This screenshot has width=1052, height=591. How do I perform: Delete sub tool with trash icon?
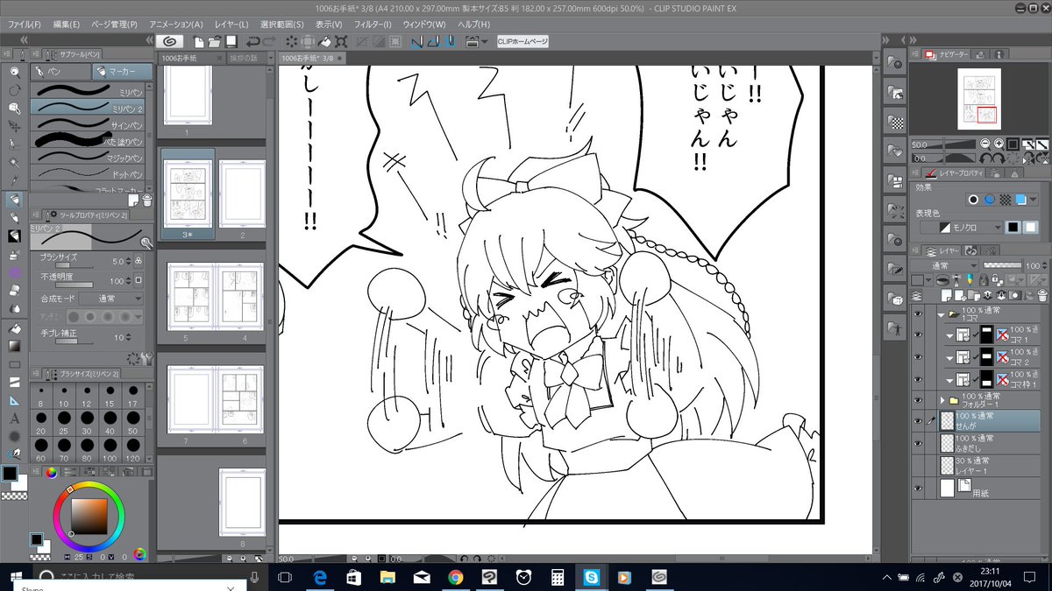[x=147, y=199]
